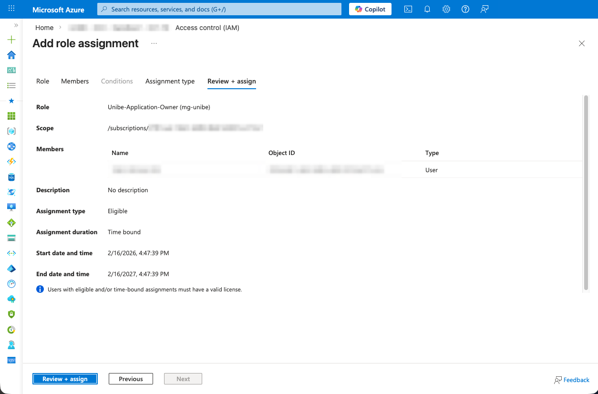
Task: Open Cloud Shell from the top bar
Action: [408, 9]
